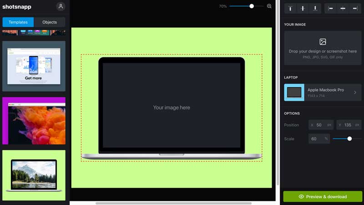Click the 70% zoom value
Image resolution: width=364 pixels, height=205 pixels.
point(223,6)
